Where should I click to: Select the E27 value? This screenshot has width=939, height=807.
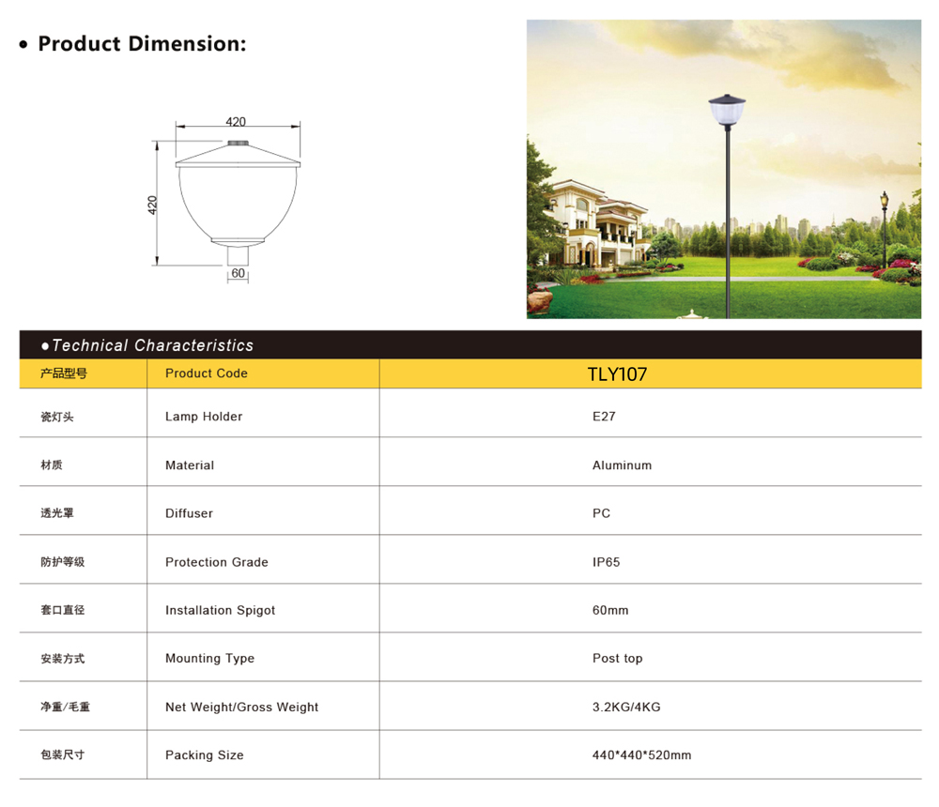(x=604, y=416)
